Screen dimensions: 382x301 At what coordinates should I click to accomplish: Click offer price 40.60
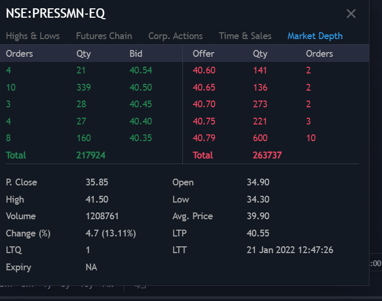click(x=204, y=70)
